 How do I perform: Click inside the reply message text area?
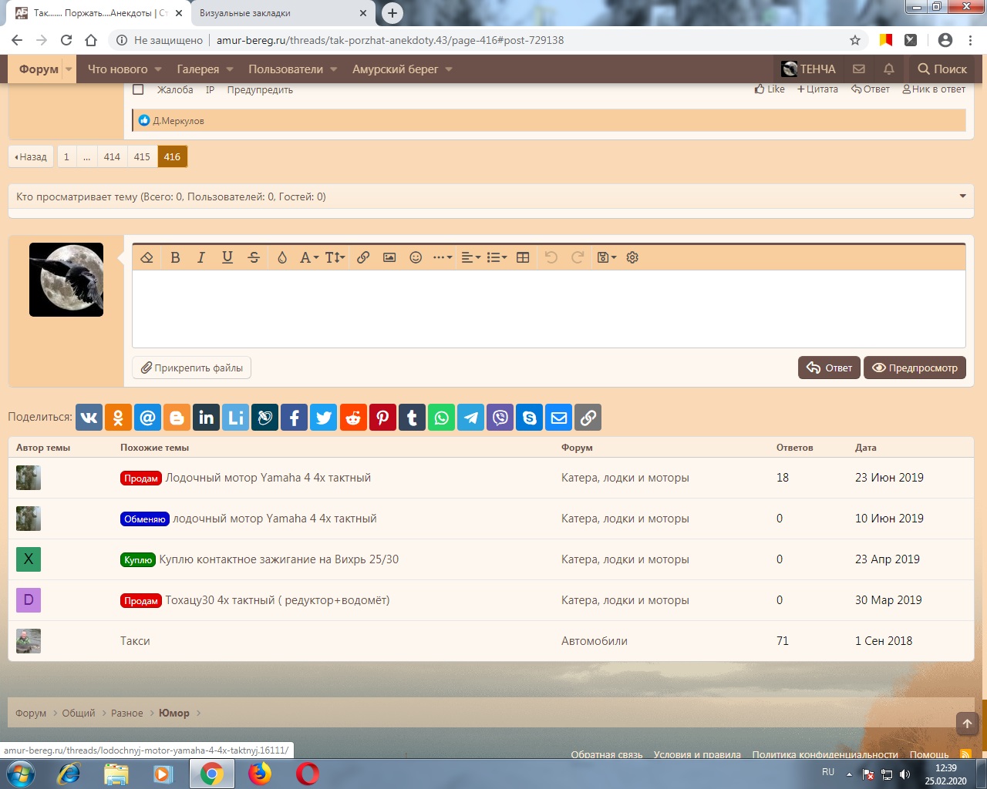tap(548, 308)
